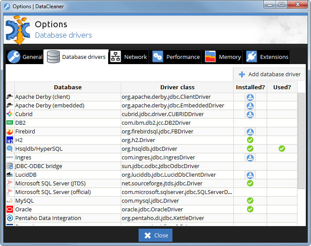Click the Apache Derby (client) hat icon
Image resolution: width=311 pixels, height=246 pixels.
[x=10, y=97]
